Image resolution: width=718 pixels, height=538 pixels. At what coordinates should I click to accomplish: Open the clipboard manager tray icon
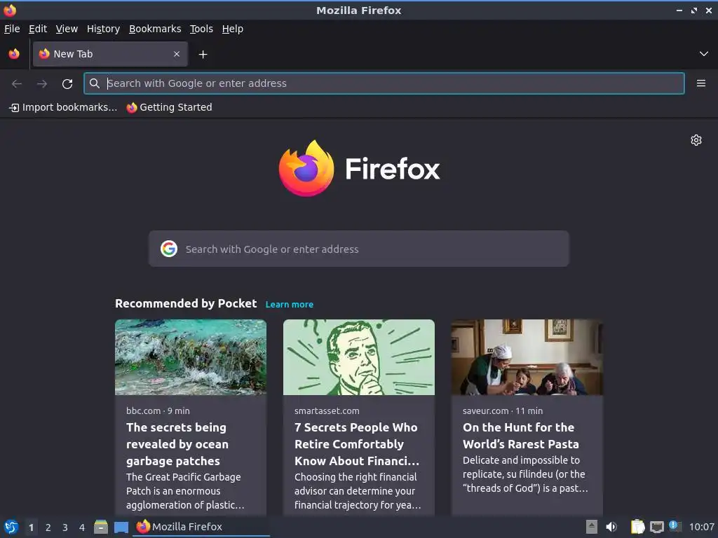[637, 527]
